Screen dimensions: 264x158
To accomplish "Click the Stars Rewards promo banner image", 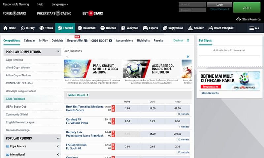I will pos(229,81).
